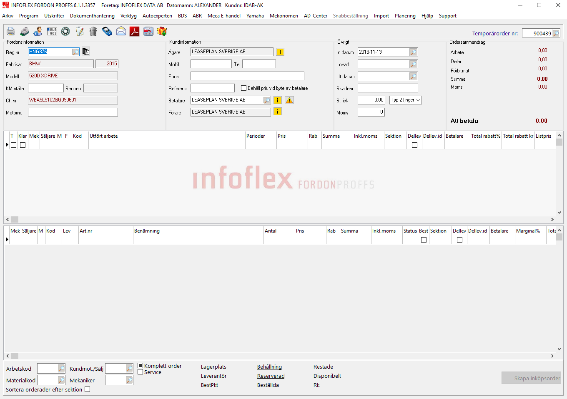Click the search icon beside Temporärorder nr

556,33
